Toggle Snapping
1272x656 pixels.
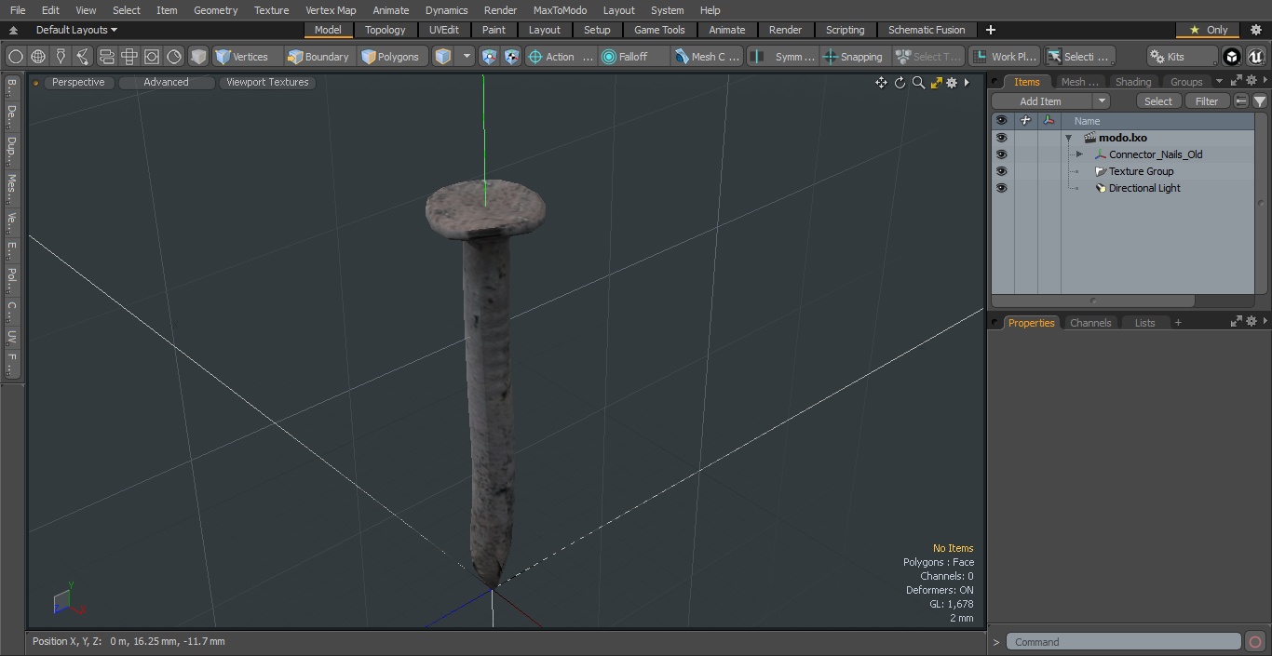coord(854,57)
